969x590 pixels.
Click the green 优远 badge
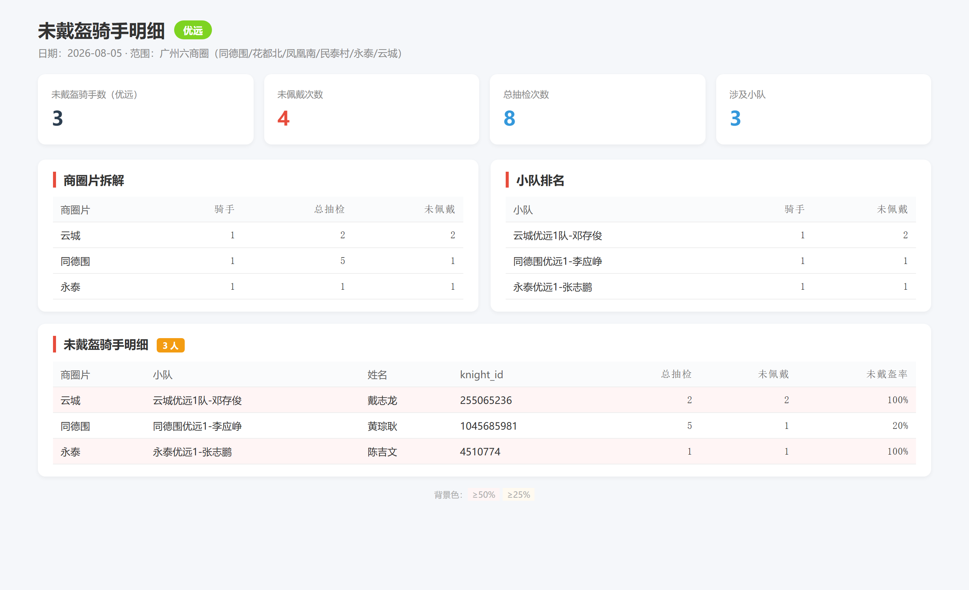click(x=193, y=30)
